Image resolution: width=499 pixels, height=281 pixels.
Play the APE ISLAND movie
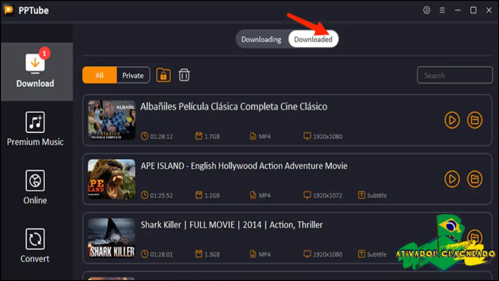tap(452, 179)
